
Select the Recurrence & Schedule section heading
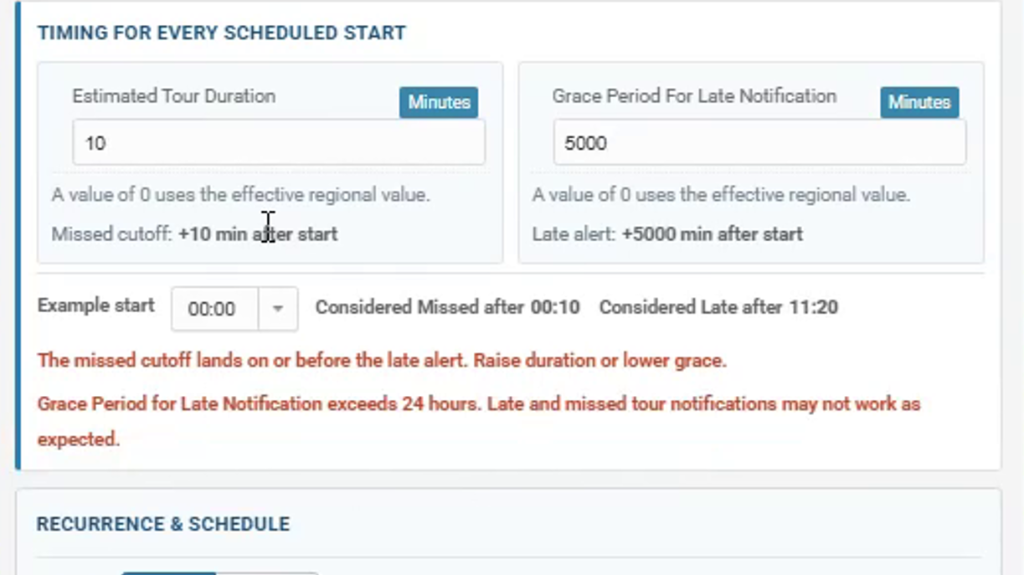point(163,524)
